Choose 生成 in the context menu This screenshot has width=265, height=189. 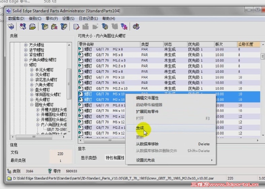pos(171,128)
